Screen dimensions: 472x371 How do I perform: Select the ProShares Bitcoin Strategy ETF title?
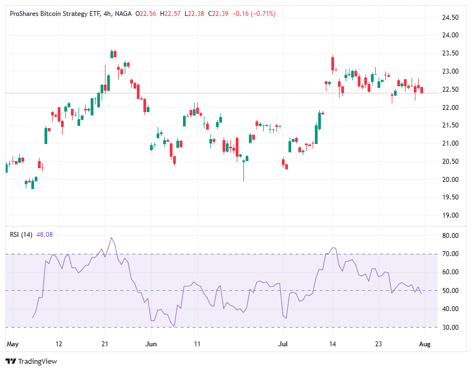(54, 13)
